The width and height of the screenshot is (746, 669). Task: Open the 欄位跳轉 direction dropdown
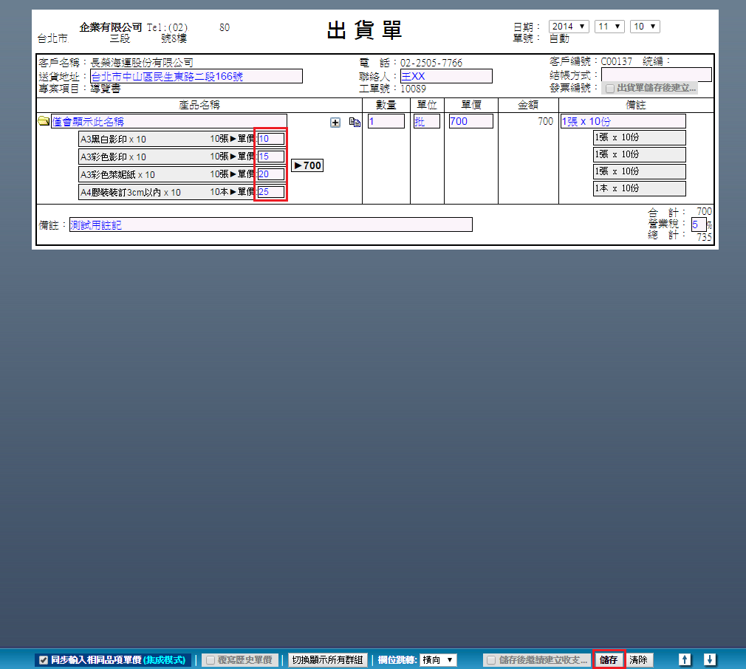(438, 659)
